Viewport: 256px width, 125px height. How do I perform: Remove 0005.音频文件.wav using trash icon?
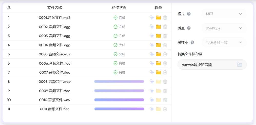coord(165,54)
